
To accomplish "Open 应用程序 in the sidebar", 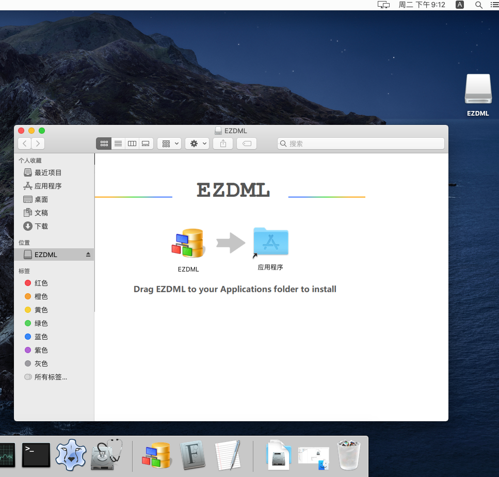I will click(54, 186).
